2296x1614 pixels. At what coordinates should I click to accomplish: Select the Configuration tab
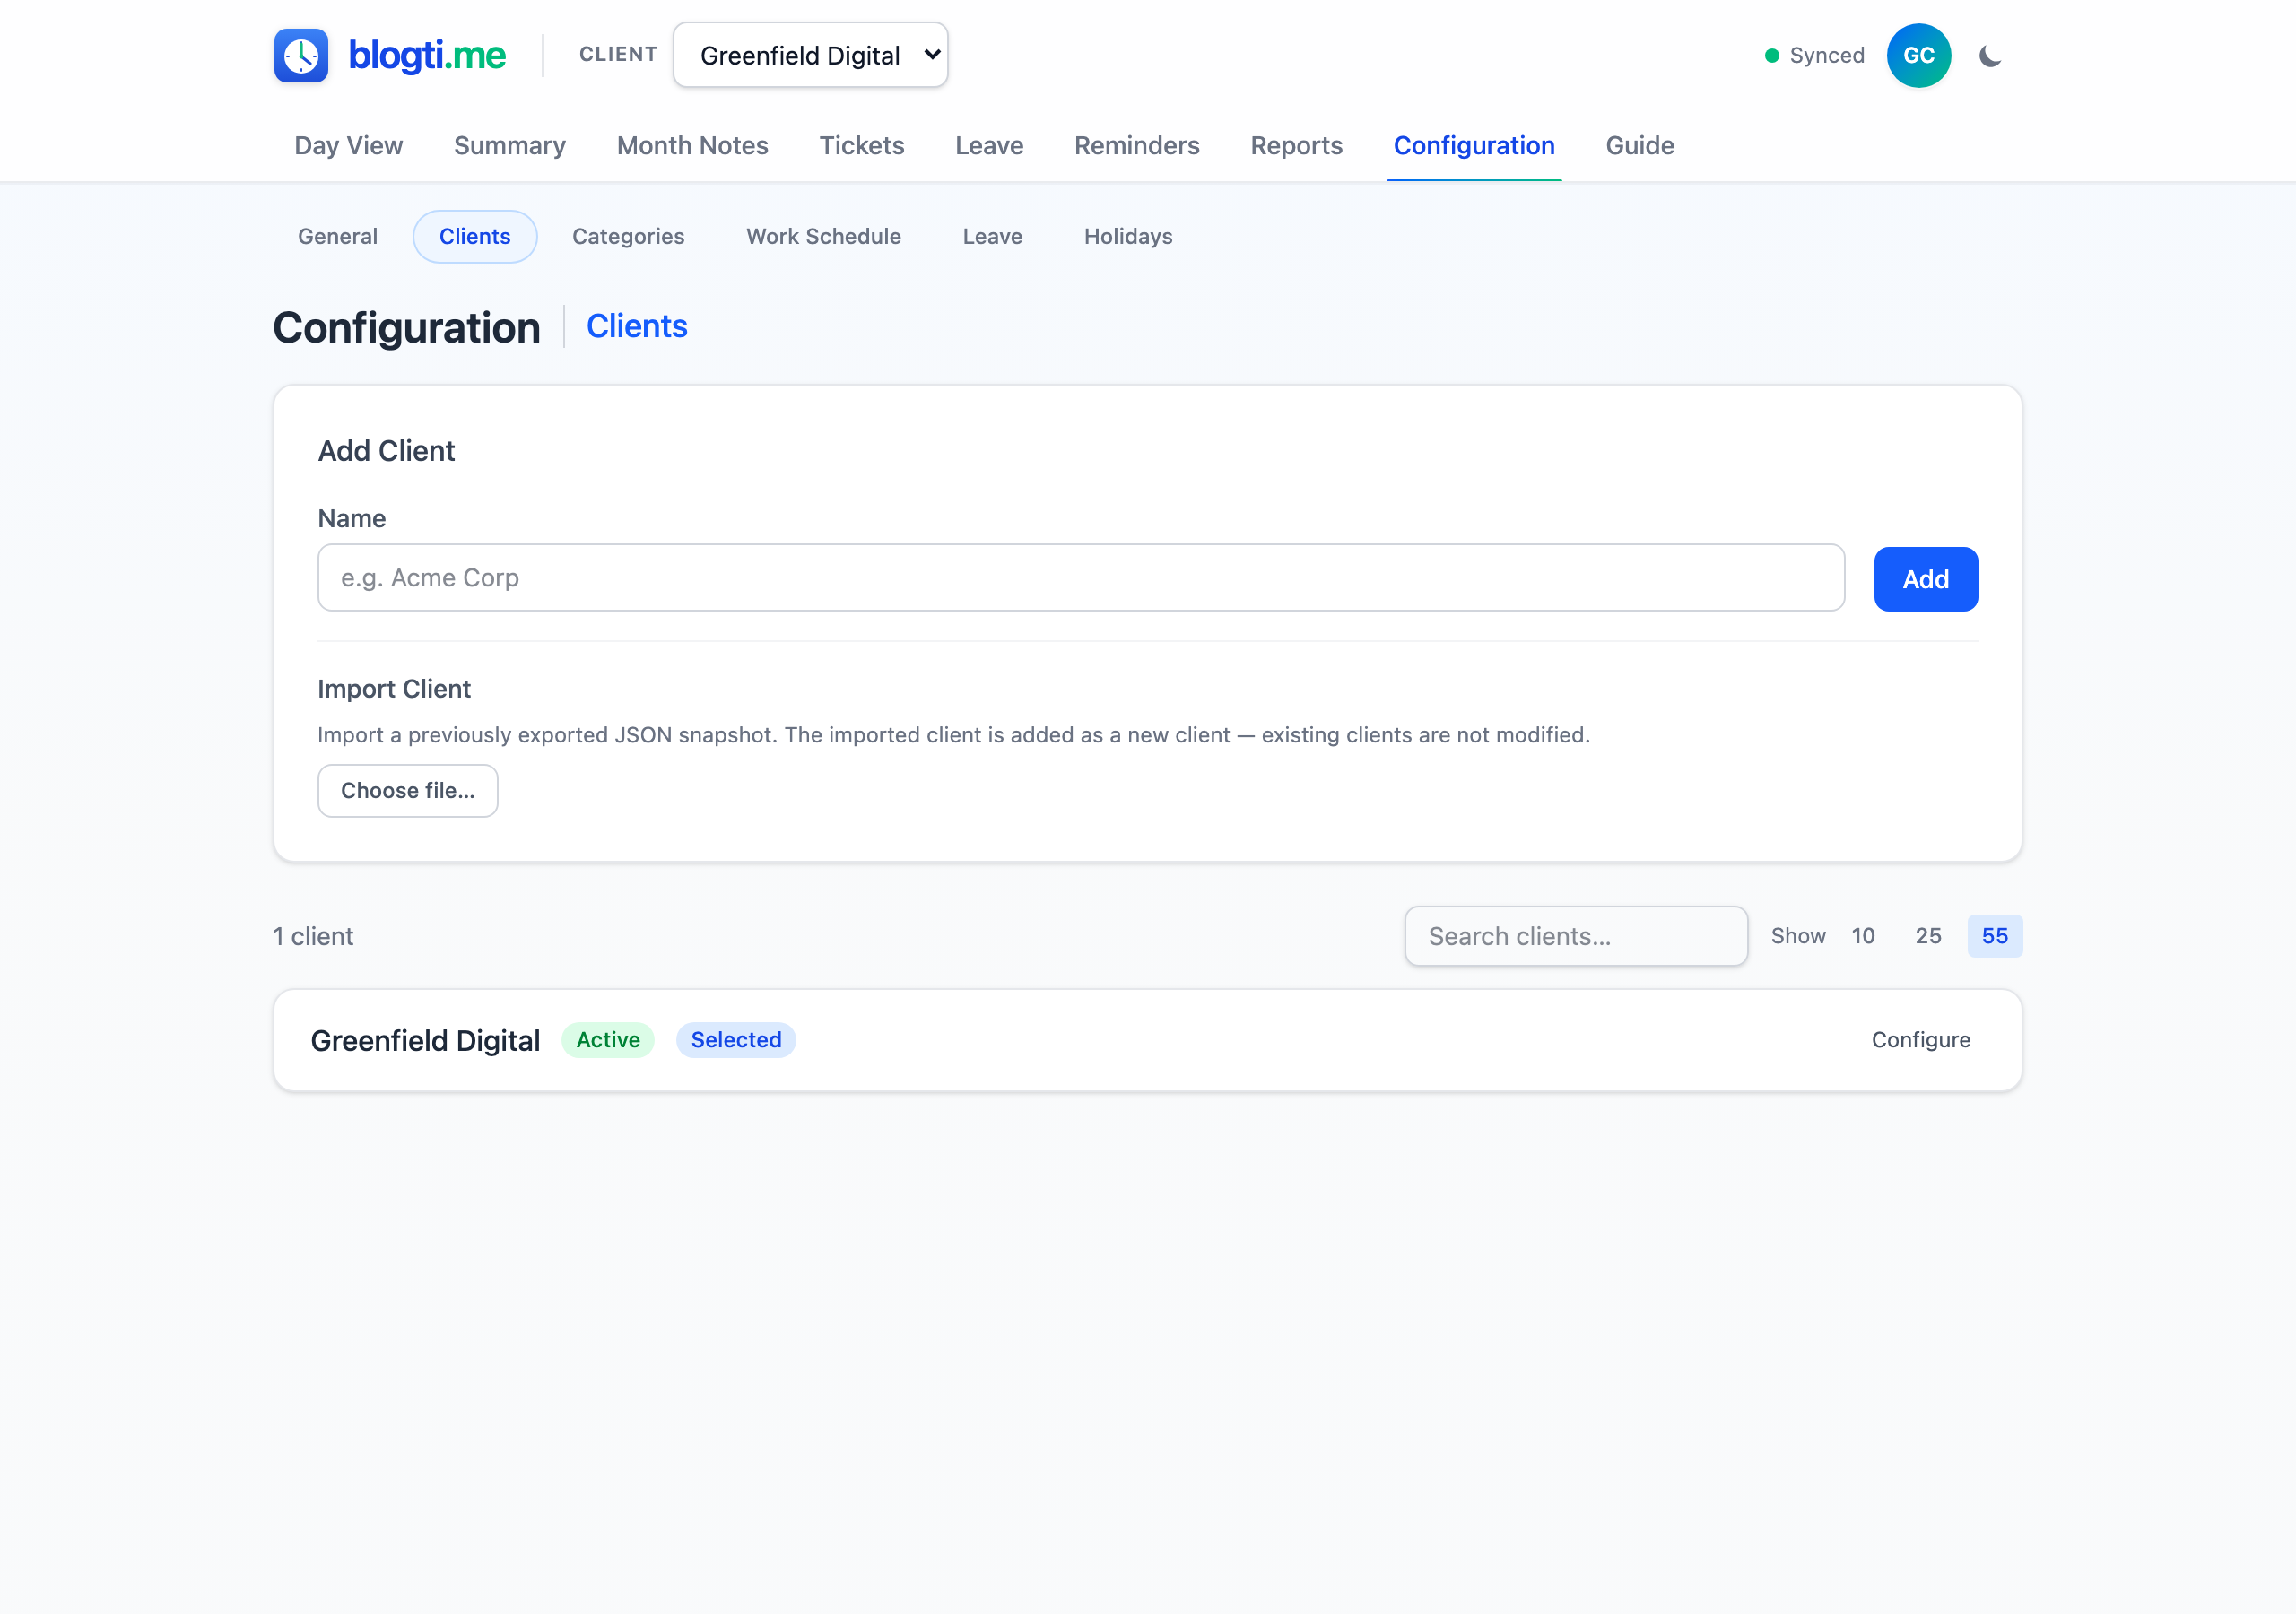1473,146
